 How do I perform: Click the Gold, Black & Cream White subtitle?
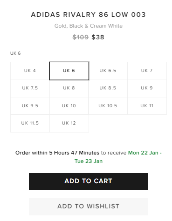coord(89,26)
